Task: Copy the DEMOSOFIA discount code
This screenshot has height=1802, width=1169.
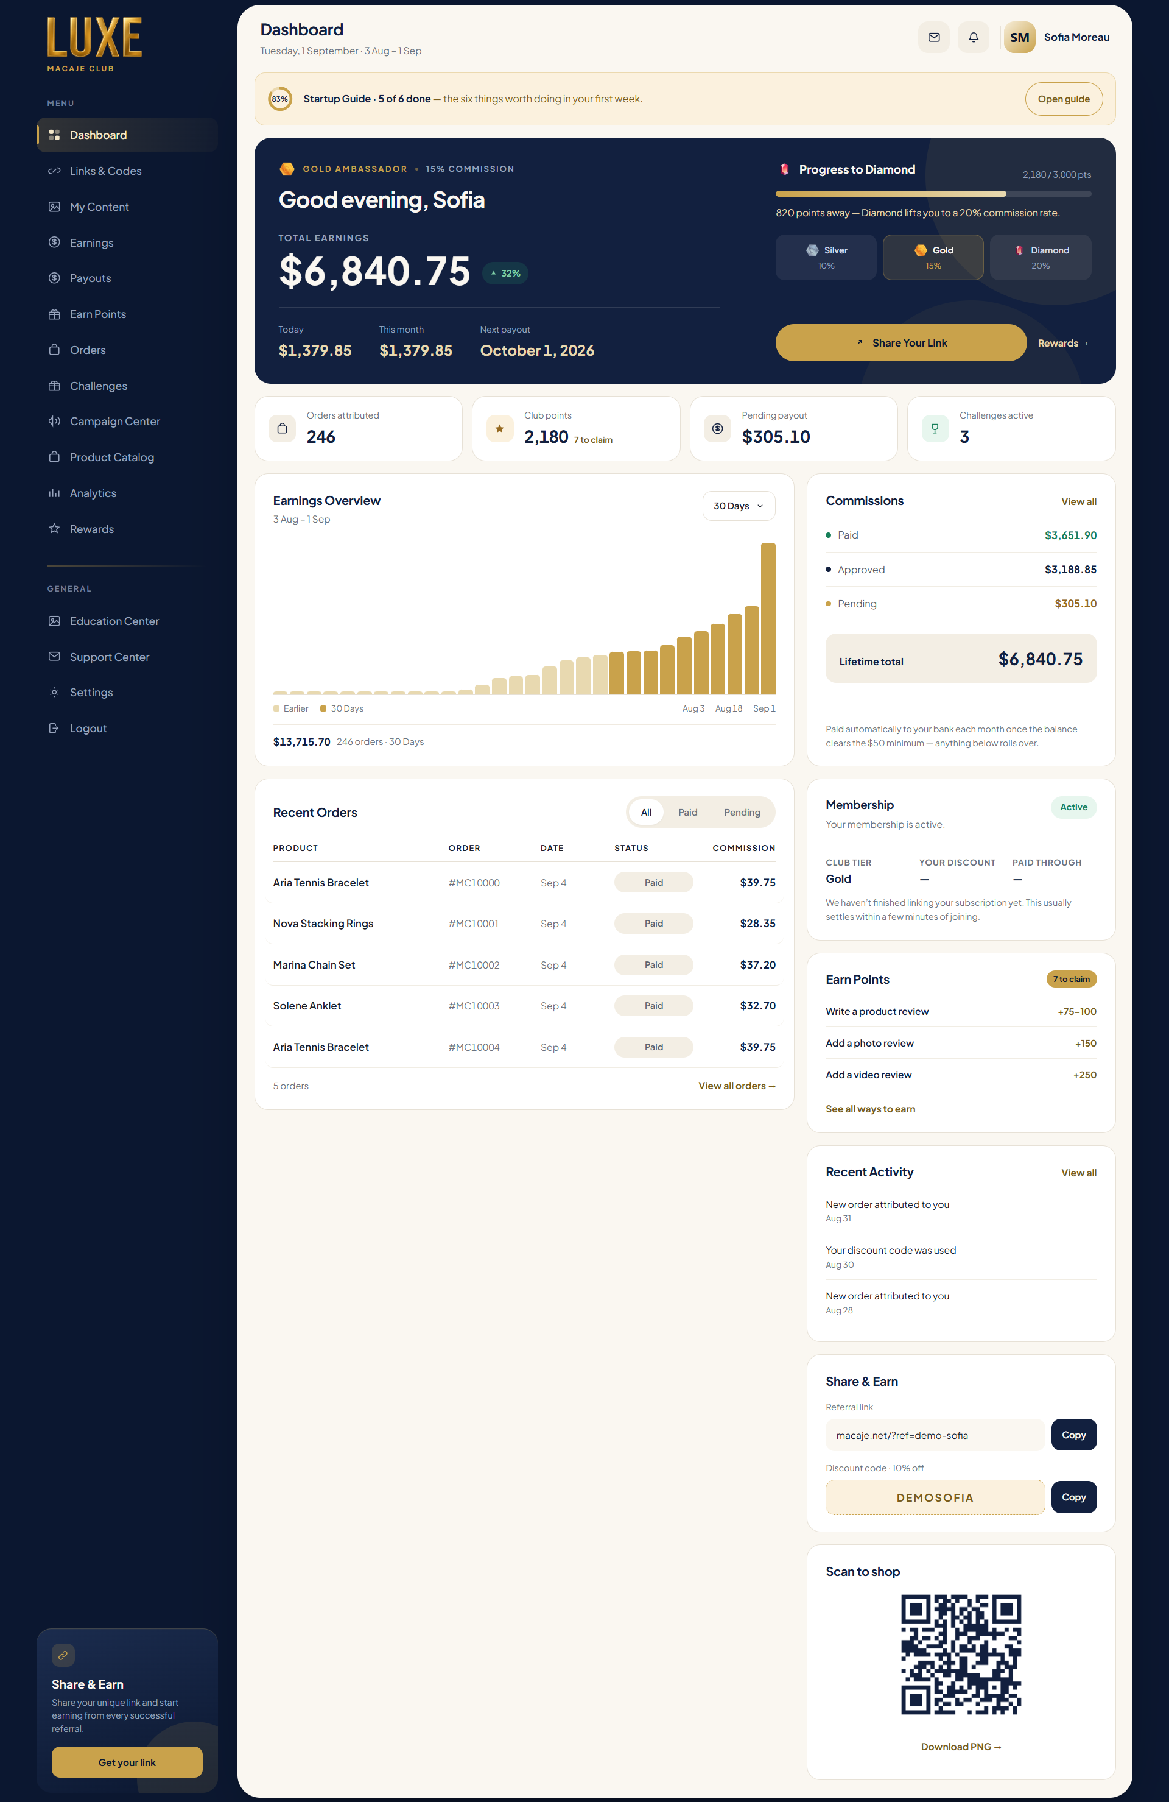Action: 1073,1497
